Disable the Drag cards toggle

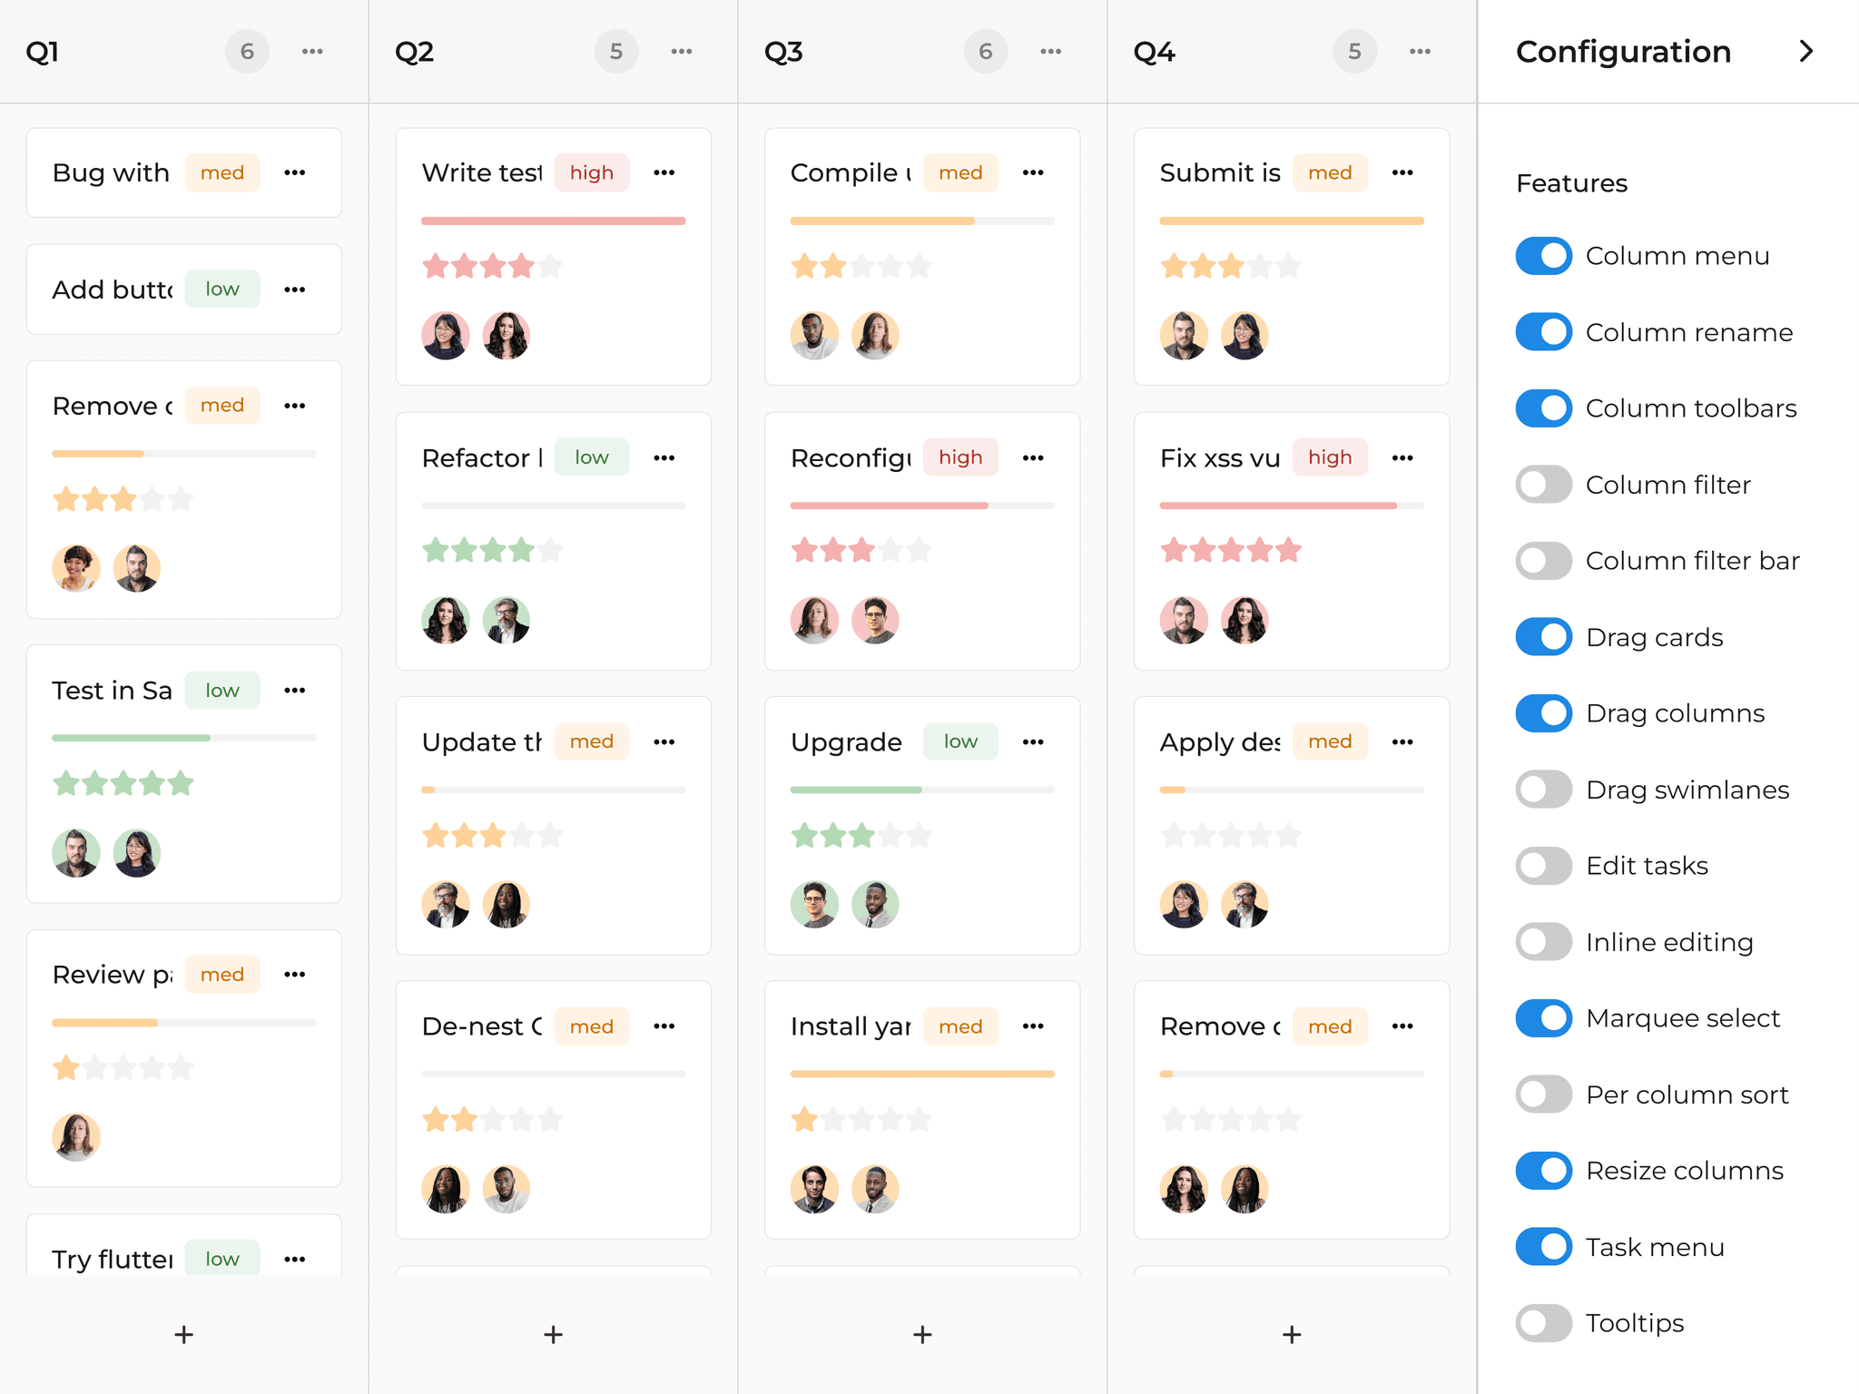pyautogui.click(x=1543, y=636)
